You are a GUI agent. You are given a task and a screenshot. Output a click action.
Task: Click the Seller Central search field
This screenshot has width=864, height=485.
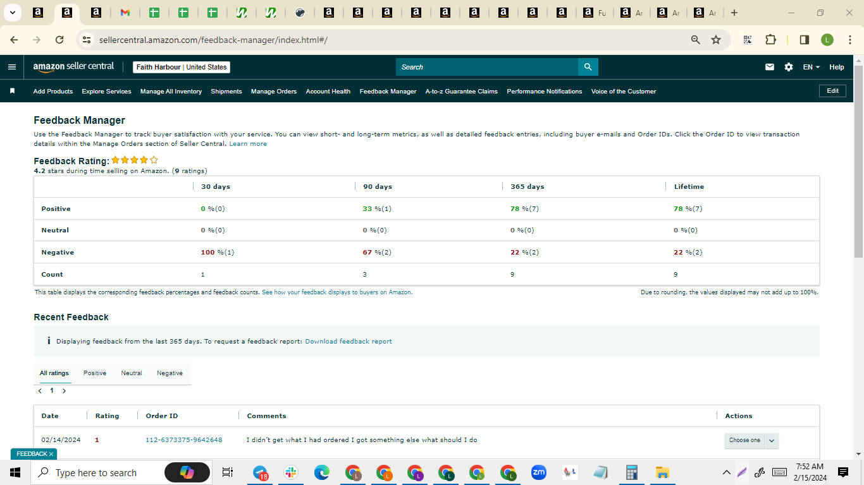click(x=487, y=67)
